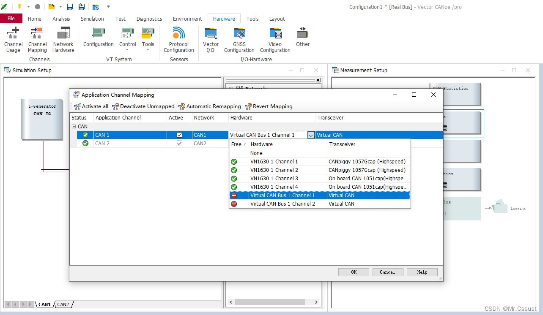Click the Test ribbon tab
Screen dimensions: 543x315
[121, 19]
